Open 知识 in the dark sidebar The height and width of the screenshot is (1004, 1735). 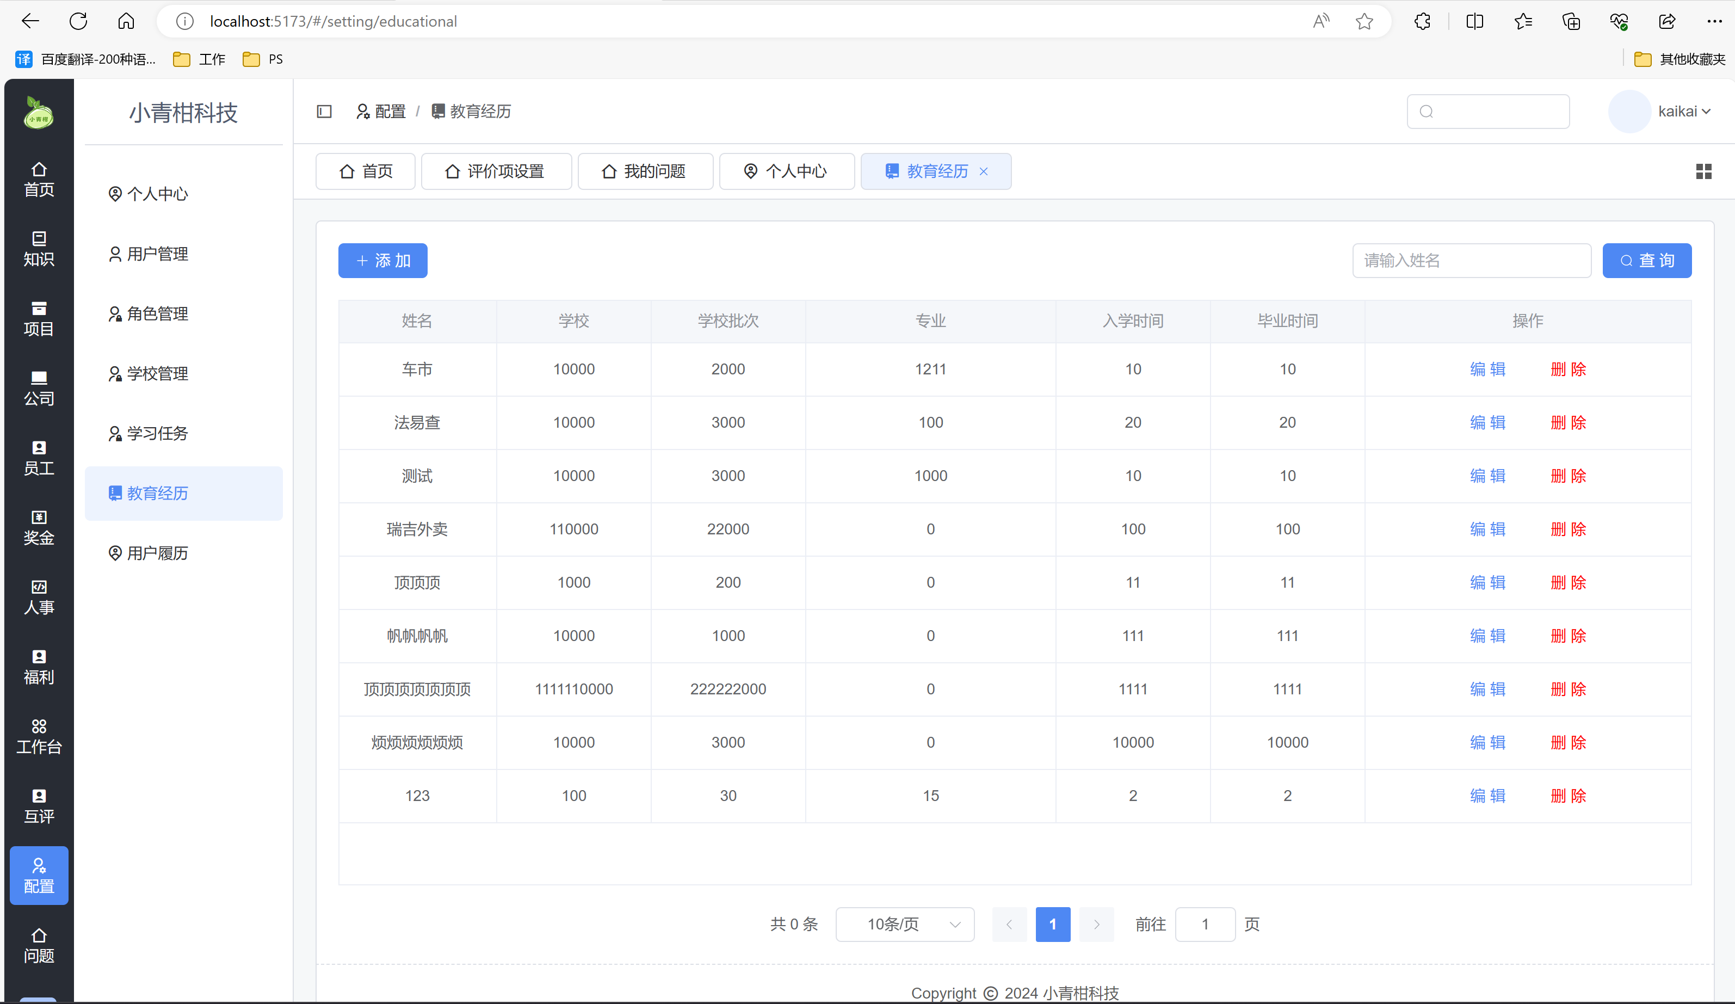39,249
